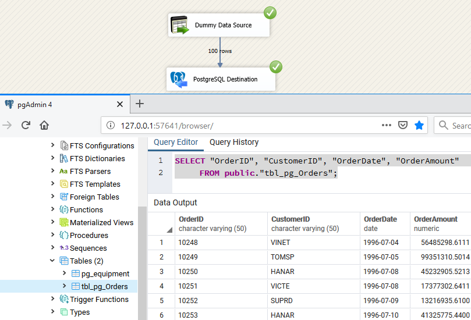Close the pgAdmin 4 browser tab
The image size is (471, 320).
point(120,104)
